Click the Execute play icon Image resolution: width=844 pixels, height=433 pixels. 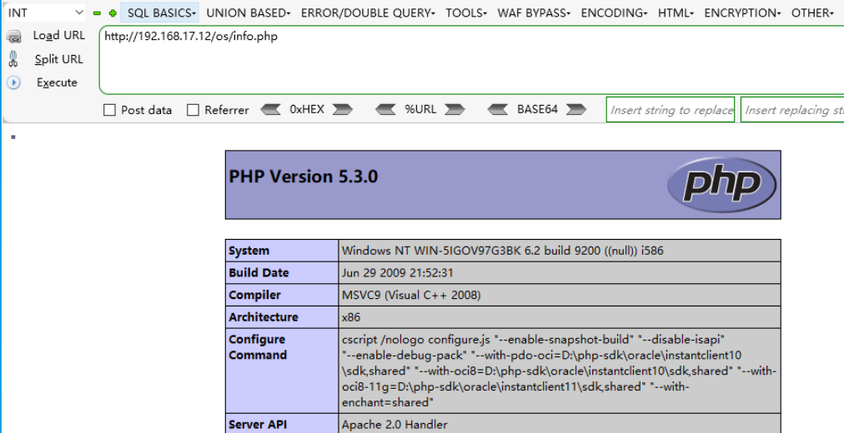pos(13,82)
